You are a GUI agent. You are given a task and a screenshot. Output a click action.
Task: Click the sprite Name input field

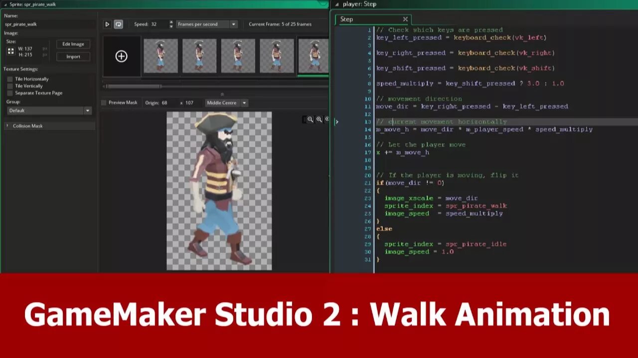[49, 24]
